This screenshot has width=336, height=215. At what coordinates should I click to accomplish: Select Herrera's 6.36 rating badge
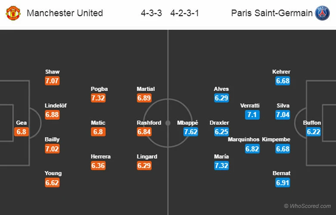99,166
